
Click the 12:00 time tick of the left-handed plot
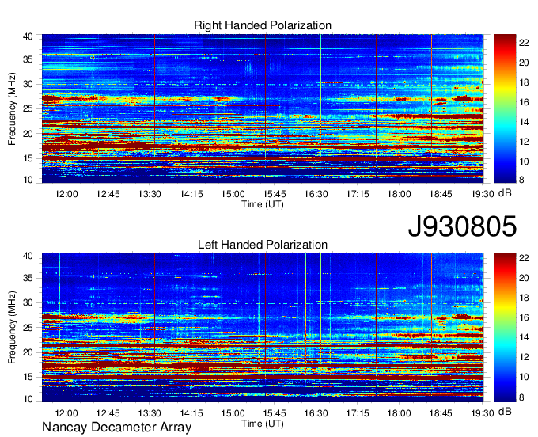coord(66,413)
